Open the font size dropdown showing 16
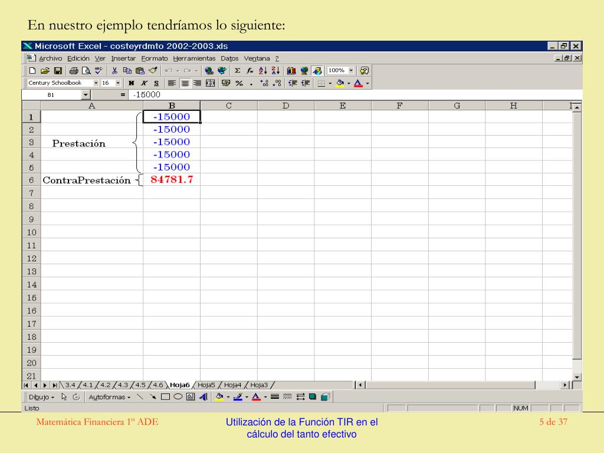Viewport: 604px width, 453px height. point(118,83)
